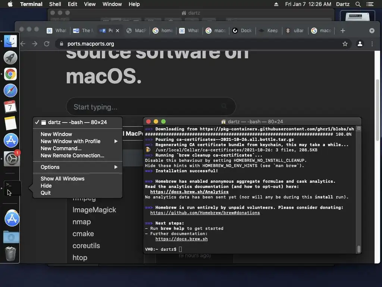The height and width of the screenshot is (287, 382).
Task: Switch to the uBar browser tab
Action: click(x=295, y=31)
